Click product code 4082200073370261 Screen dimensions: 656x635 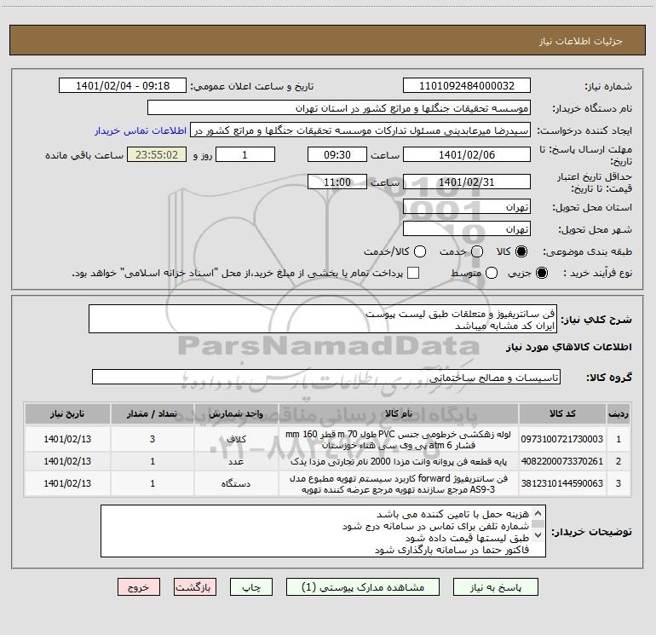click(562, 461)
